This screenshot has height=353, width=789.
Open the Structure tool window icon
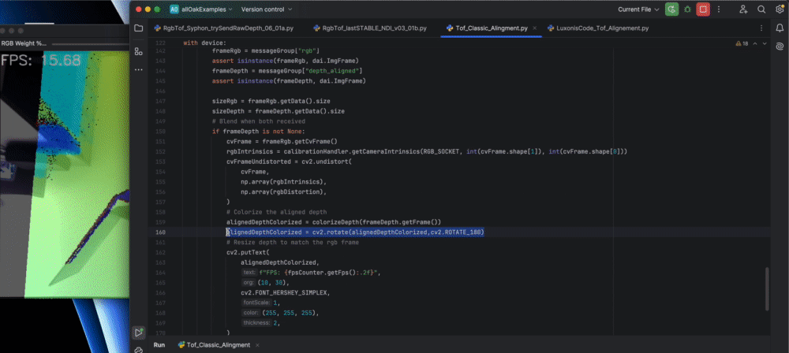[138, 51]
